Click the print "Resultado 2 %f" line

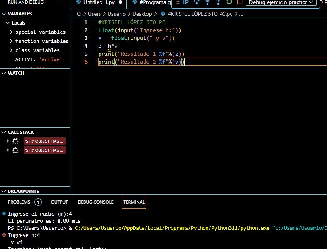pos(142,62)
